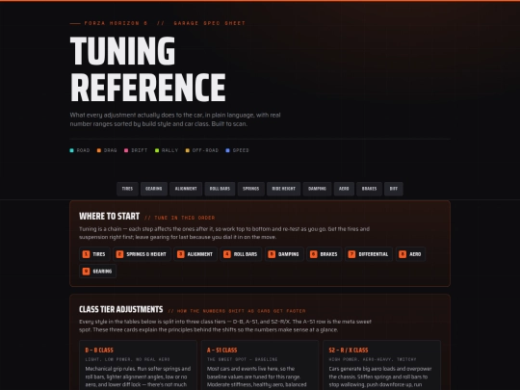The height and width of the screenshot is (390, 520).
Task: Click the A – S1 Class card heading
Action: 221,351
